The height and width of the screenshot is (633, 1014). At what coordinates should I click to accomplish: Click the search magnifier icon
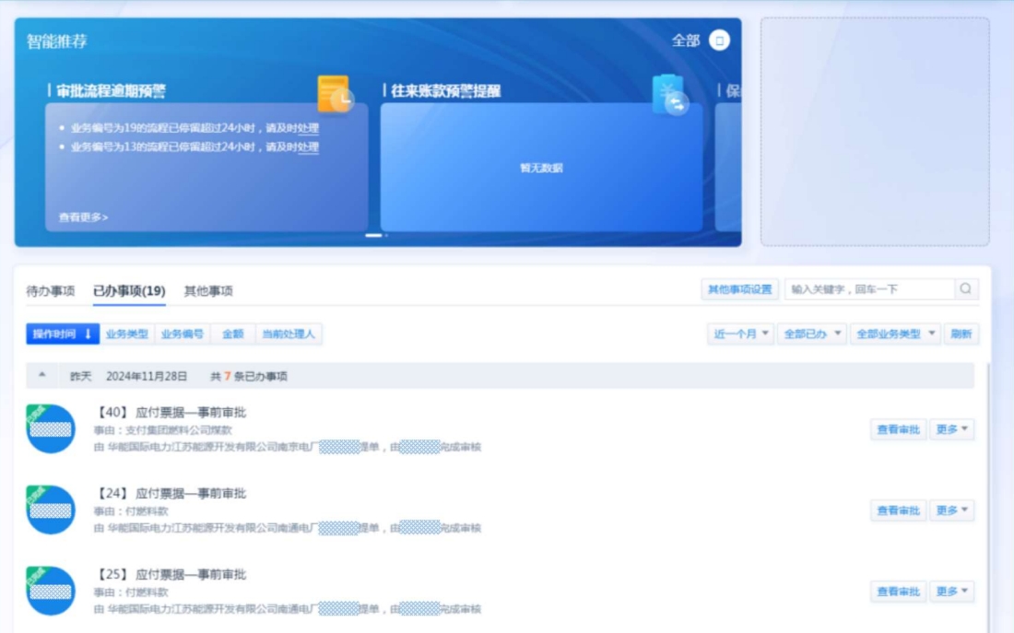click(x=965, y=289)
